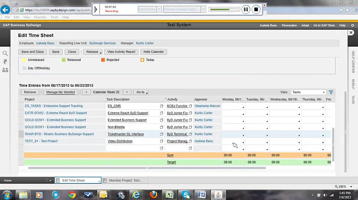This screenshot has height=200, width=358.
Task: Expand Tuesday cell for TEST_01 row
Action: click(267, 142)
